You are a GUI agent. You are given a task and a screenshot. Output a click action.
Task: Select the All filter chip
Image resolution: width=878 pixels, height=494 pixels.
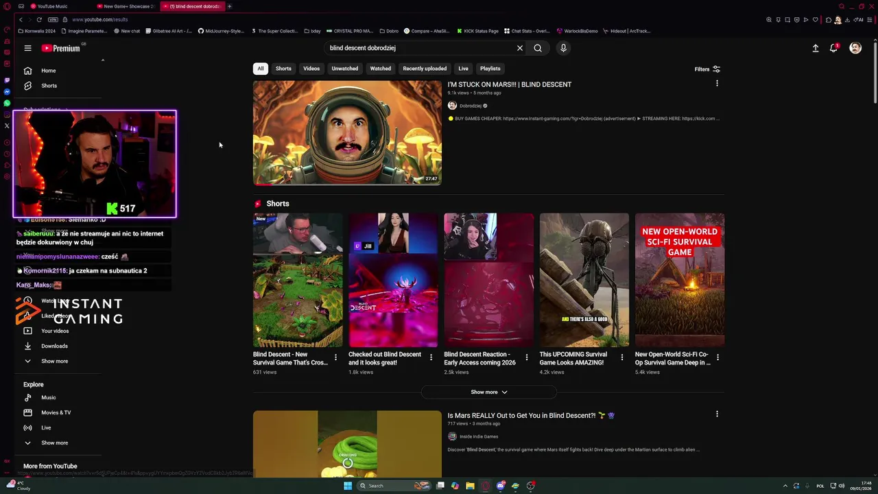261,69
